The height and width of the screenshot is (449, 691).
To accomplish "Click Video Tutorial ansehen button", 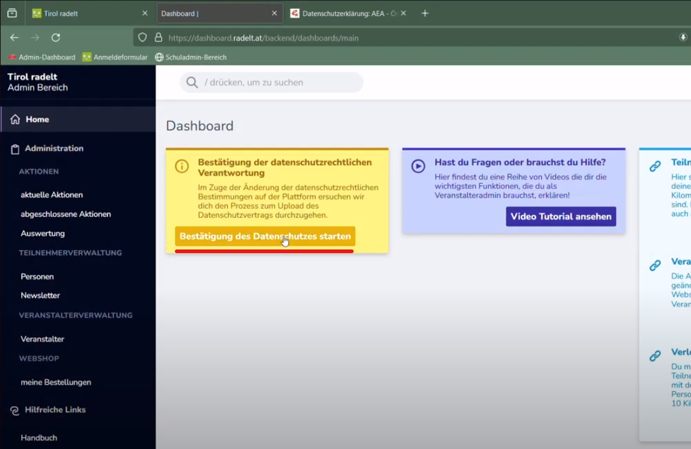I will click(561, 216).
